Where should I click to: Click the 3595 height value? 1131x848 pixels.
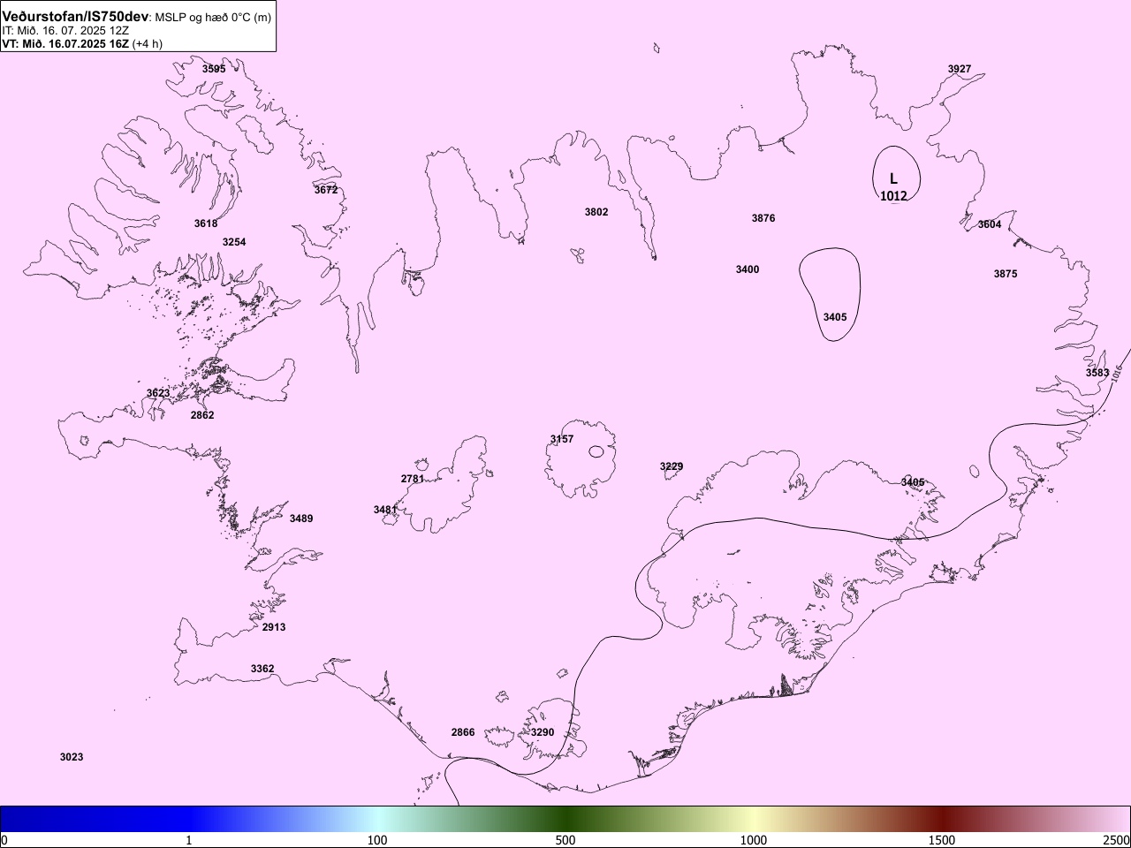pyautogui.click(x=214, y=69)
